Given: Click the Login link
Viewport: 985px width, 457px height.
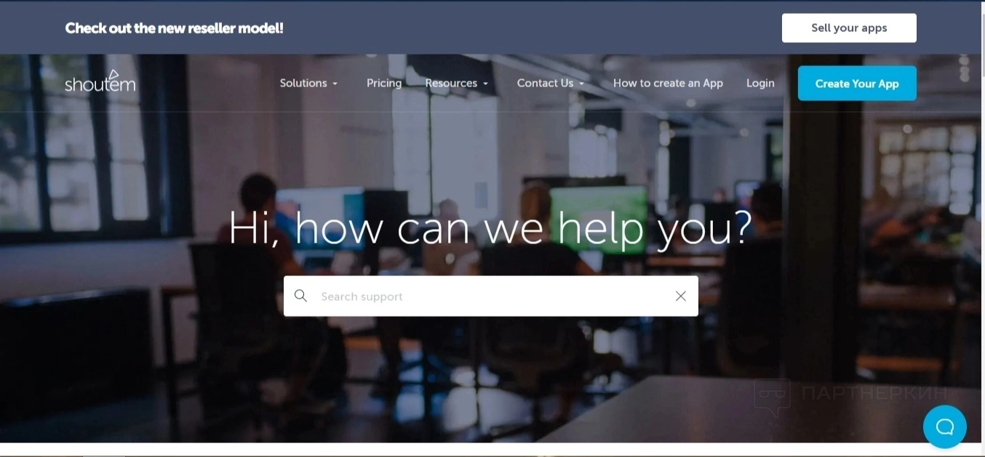Looking at the screenshot, I should (x=760, y=83).
